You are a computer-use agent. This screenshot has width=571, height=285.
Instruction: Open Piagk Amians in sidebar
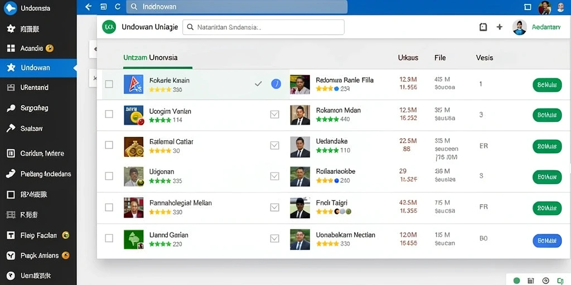38,255
